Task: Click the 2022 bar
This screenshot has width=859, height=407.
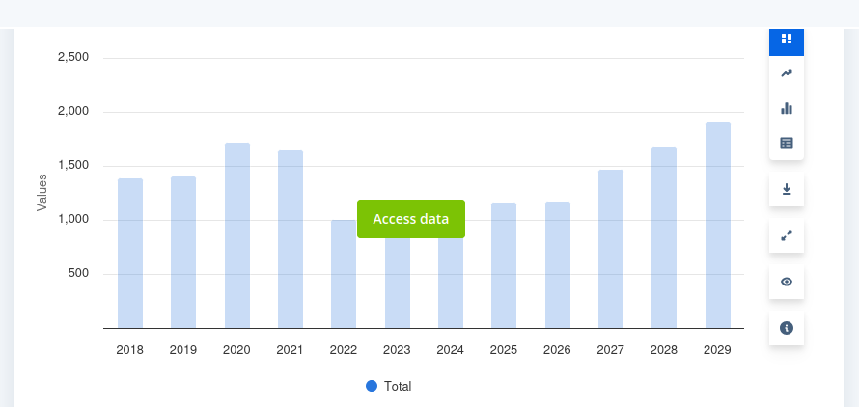Action: point(344,274)
